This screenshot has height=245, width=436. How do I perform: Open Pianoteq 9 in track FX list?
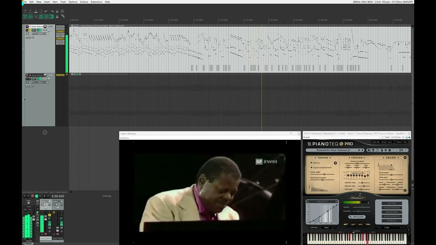60,29
